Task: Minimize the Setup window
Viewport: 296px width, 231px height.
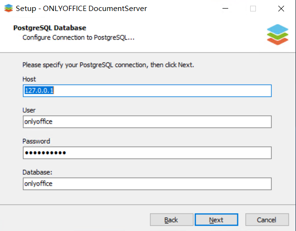Action: click(x=225, y=9)
